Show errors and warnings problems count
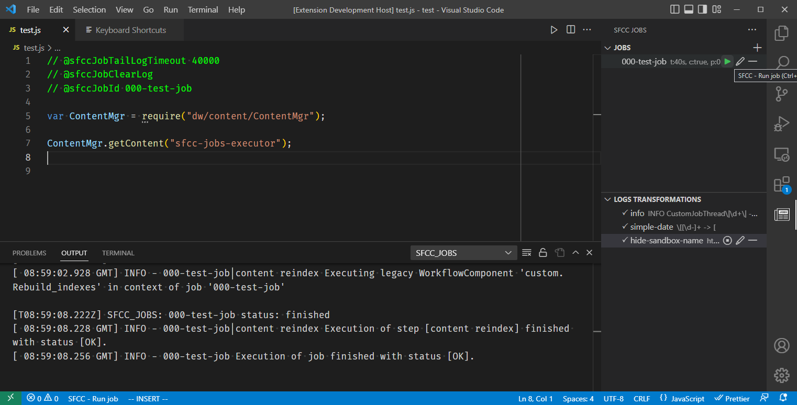This screenshot has height=405, width=797. pos(42,399)
